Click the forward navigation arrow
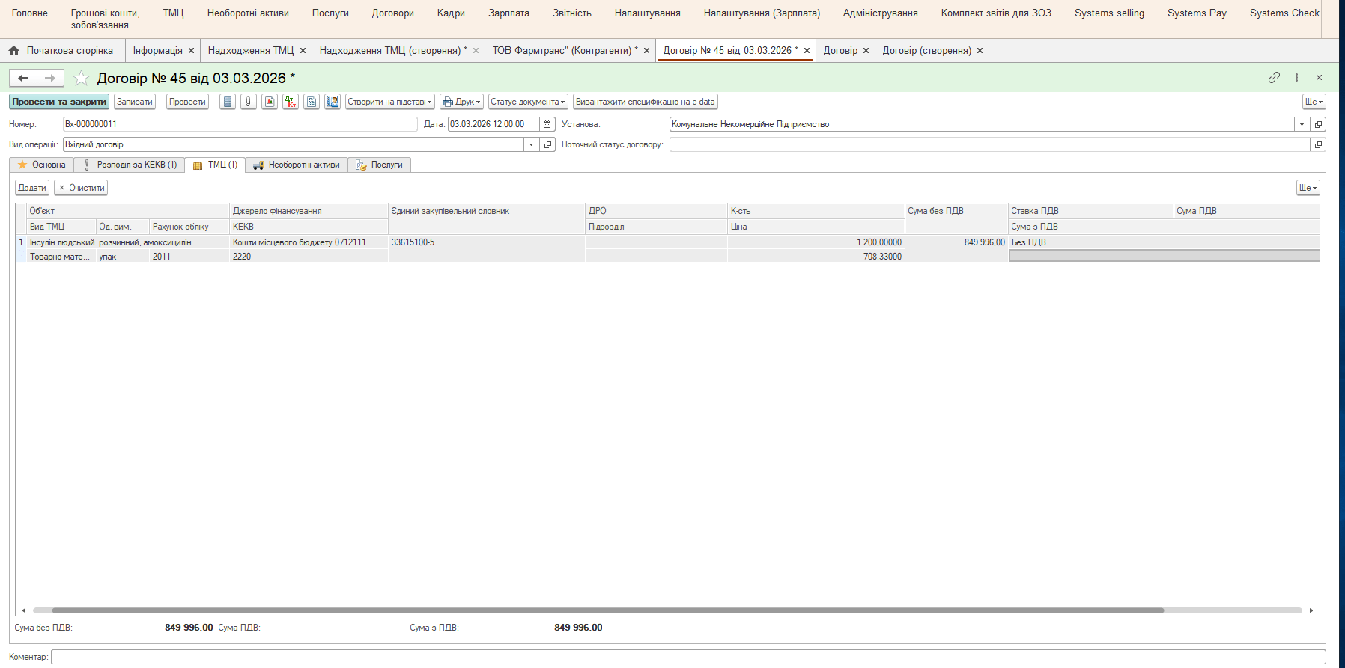 [50, 78]
